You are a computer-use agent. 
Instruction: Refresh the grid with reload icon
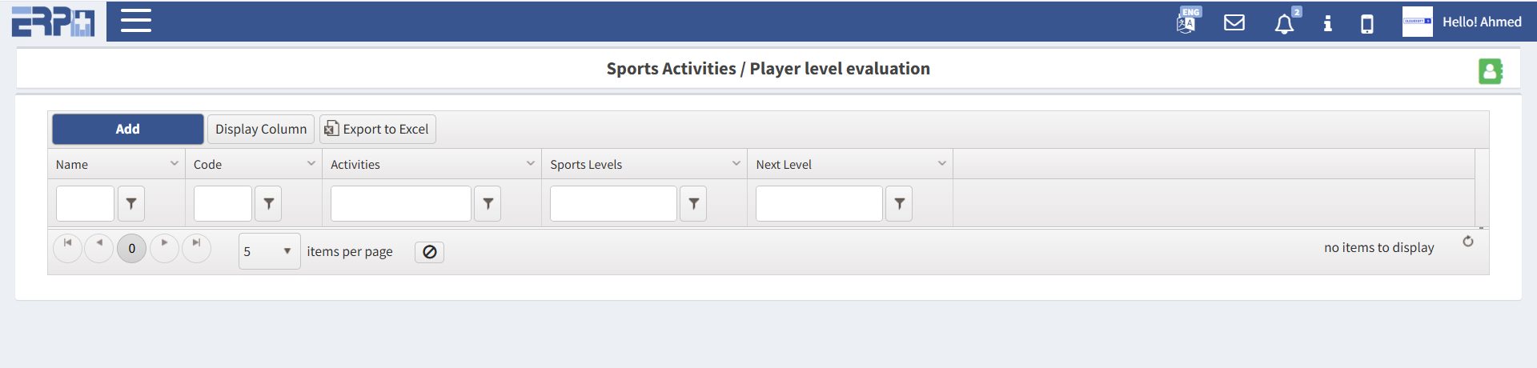click(x=1468, y=242)
